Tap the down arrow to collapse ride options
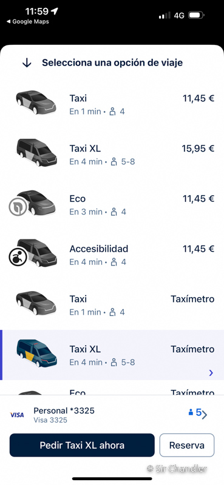This screenshot has height=485, width=224. [27, 63]
